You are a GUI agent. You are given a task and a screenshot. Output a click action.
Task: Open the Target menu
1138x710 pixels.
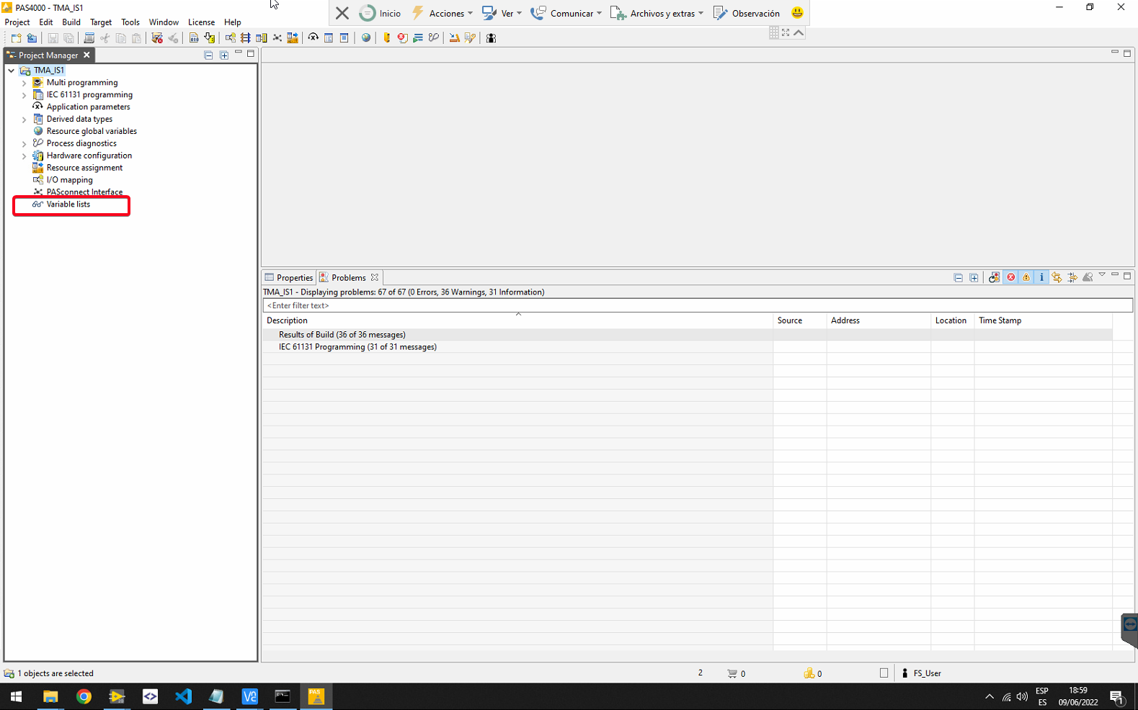tap(101, 22)
